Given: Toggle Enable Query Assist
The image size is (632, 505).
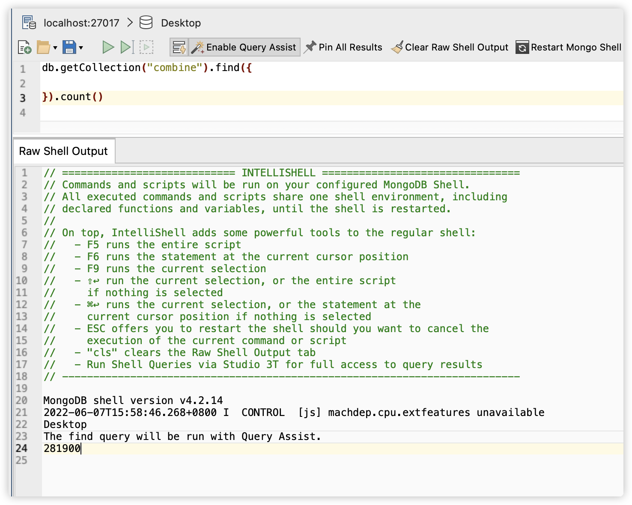Looking at the screenshot, I should [244, 47].
